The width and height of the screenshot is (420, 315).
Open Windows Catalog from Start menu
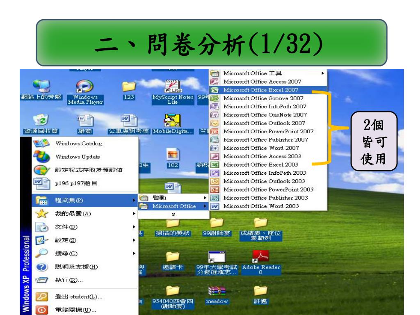point(85,143)
